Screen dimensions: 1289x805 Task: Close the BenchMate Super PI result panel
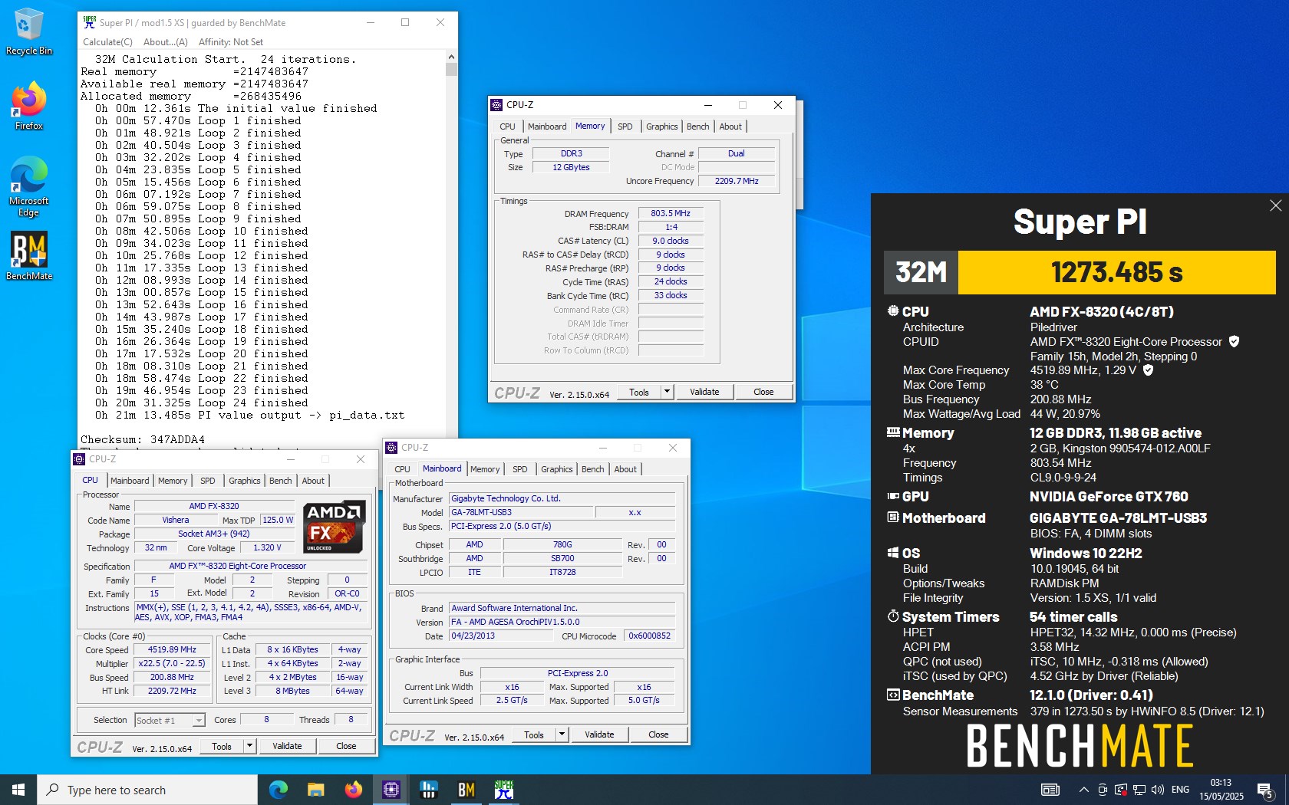pyautogui.click(x=1275, y=205)
